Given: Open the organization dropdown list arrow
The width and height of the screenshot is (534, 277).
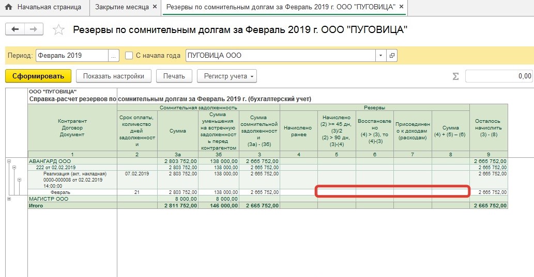Looking at the screenshot, I should click(x=381, y=56).
